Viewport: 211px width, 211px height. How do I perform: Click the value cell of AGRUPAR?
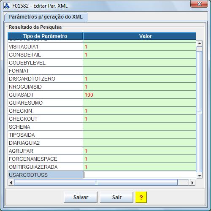(x=140, y=151)
